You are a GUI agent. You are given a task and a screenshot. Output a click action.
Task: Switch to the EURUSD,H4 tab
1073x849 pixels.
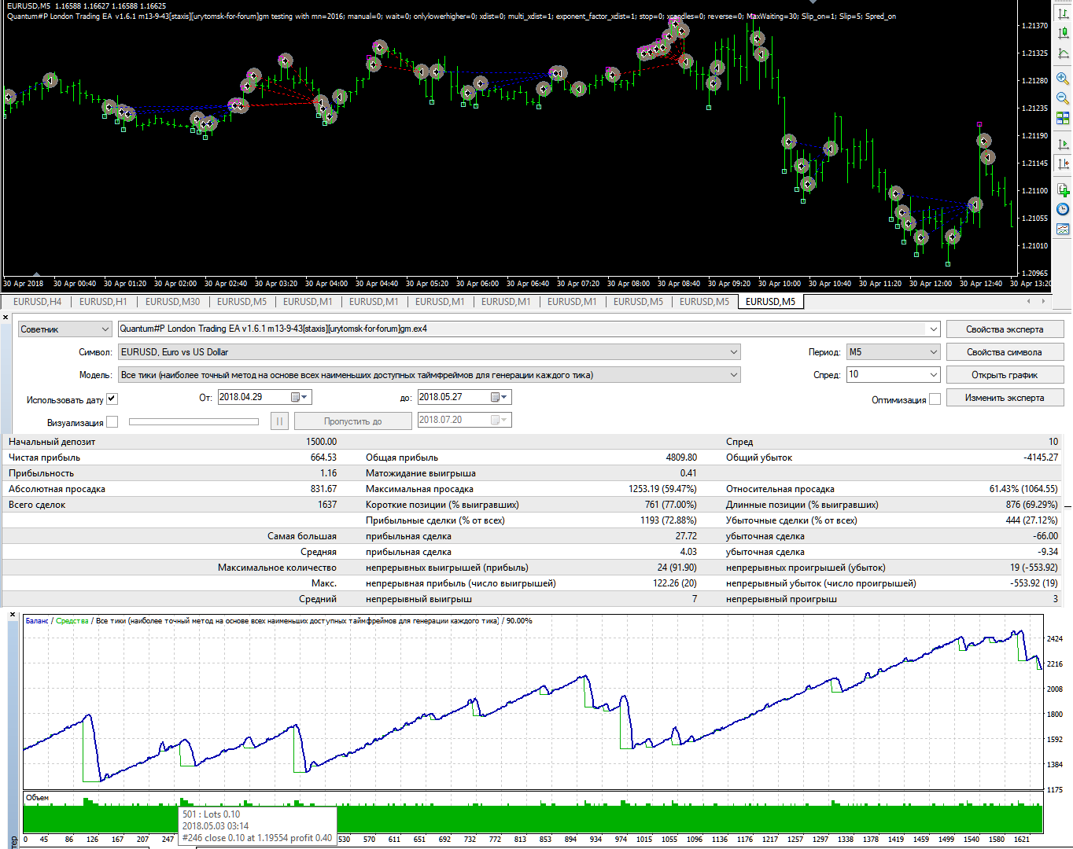(x=37, y=302)
